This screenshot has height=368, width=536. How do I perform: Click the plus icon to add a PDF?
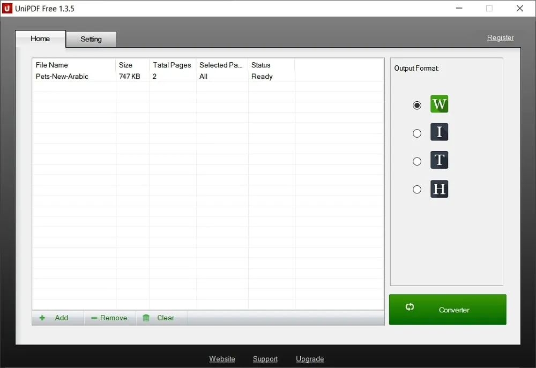click(x=42, y=318)
